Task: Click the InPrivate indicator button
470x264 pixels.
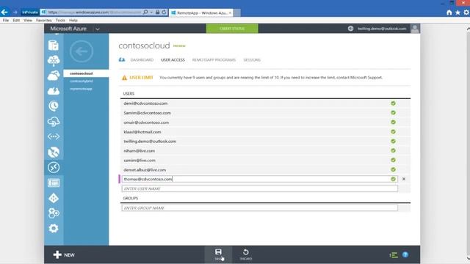Action: coord(30,12)
